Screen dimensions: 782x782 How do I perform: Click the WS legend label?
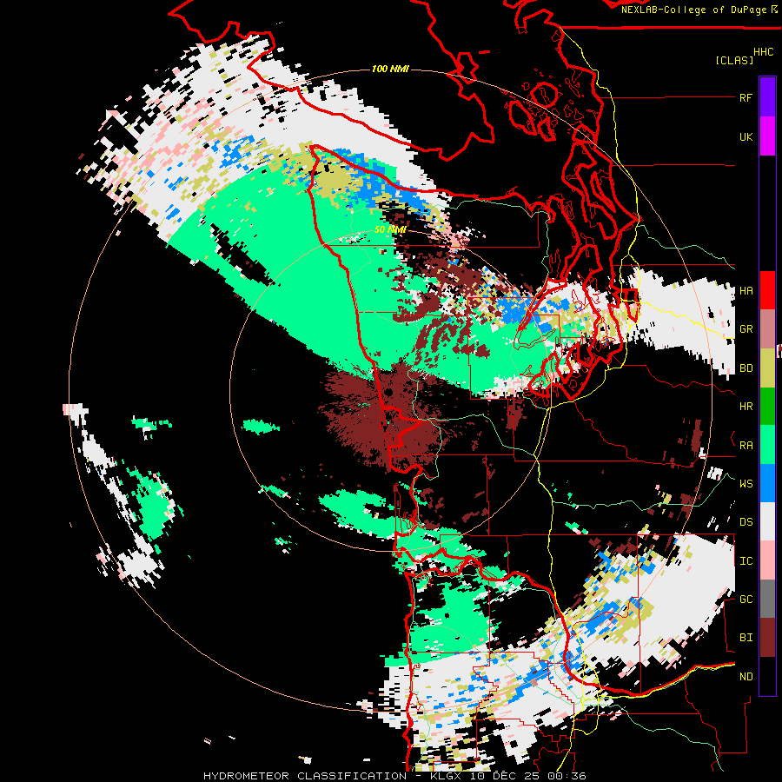pyautogui.click(x=746, y=484)
